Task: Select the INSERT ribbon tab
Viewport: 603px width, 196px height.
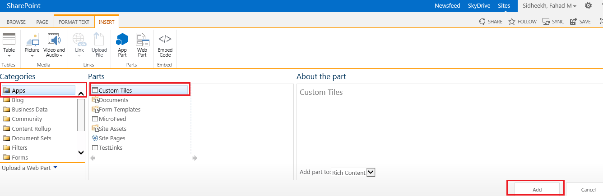Action: tap(107, 22)
